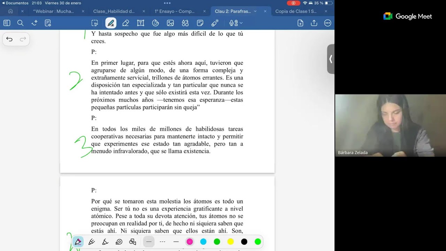Viewport: 446px width, 251px height.
Task: Switch to the 1° Ensayo - Comp... tab
Action: pos(175,11)
